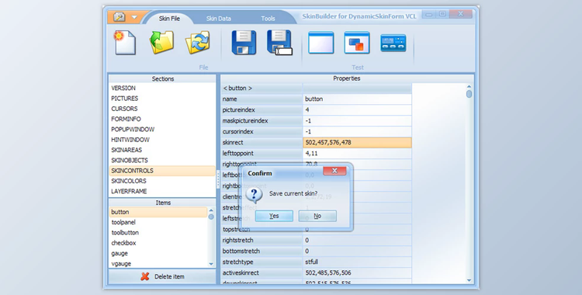This screenshot has height=295, width=582.
Task: Save skin as using floppy with label
Action: (279, 43)
